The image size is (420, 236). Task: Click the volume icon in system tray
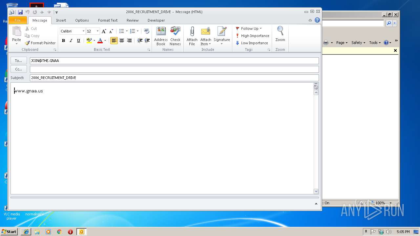tap(389, 232)
